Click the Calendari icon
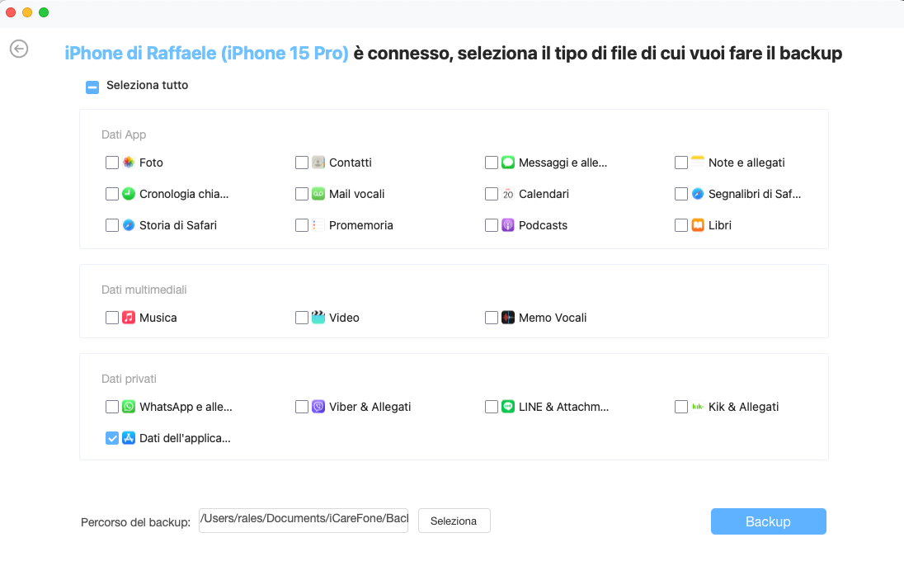 508,194
